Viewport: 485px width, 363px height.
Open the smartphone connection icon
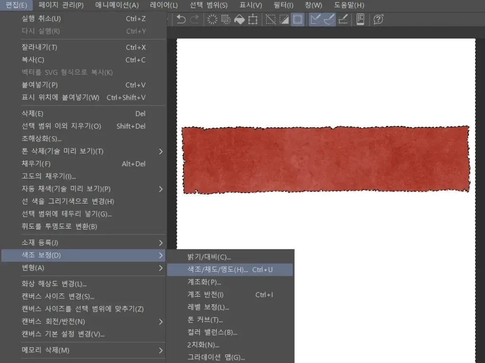pyautogui.click(x=360, y=19)
